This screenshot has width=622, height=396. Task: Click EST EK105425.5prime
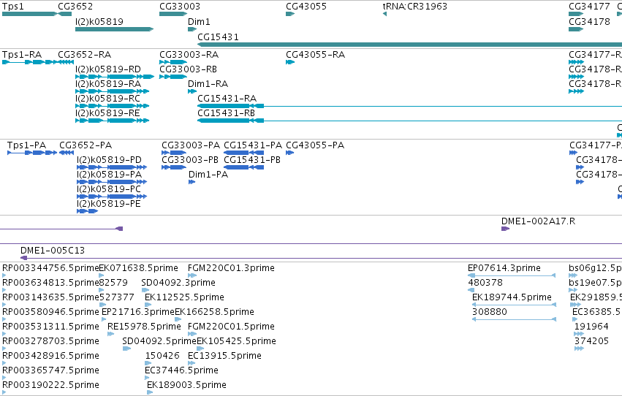coord(236,341)
